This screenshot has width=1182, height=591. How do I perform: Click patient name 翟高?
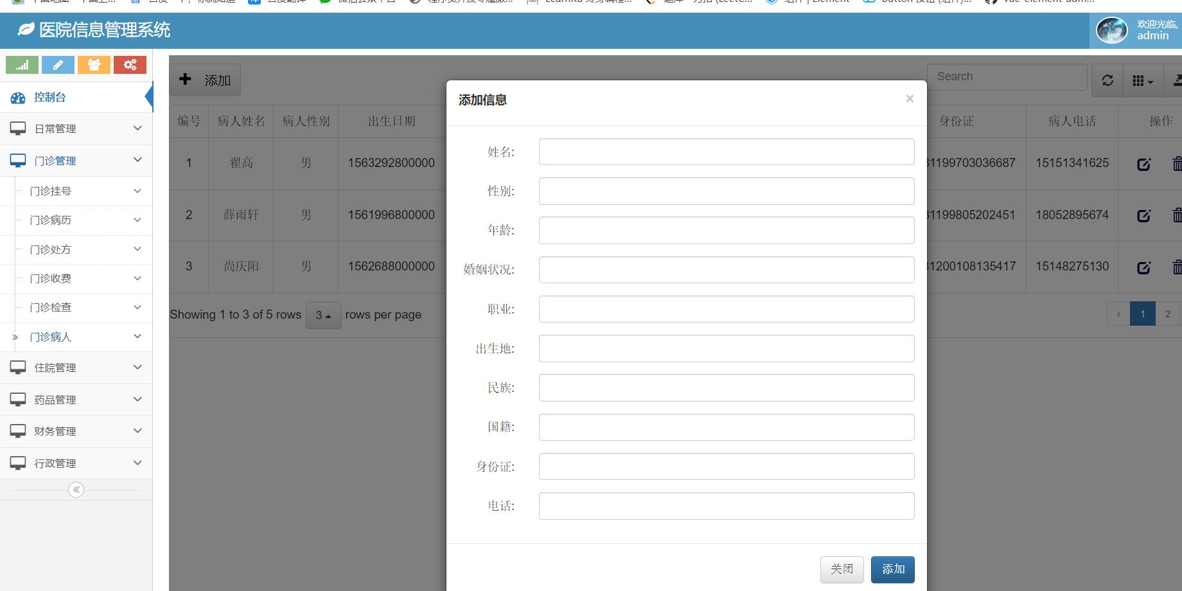click(x=242, y=163)
